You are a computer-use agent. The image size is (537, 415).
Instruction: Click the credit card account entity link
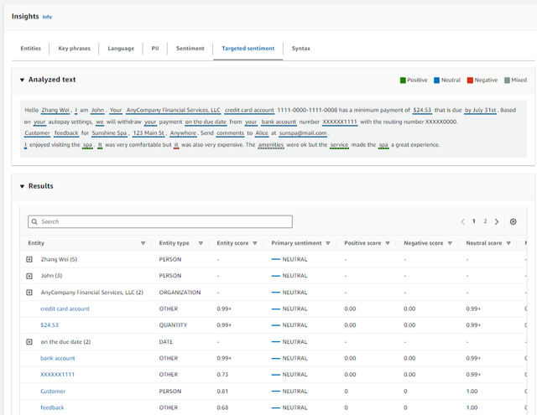65,309
